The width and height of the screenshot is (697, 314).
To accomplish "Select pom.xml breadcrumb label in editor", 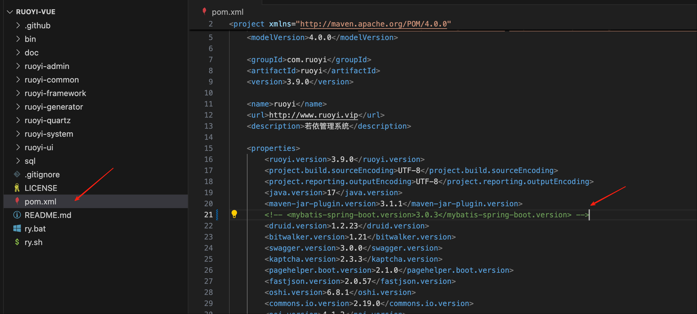I will coord(228,12).
